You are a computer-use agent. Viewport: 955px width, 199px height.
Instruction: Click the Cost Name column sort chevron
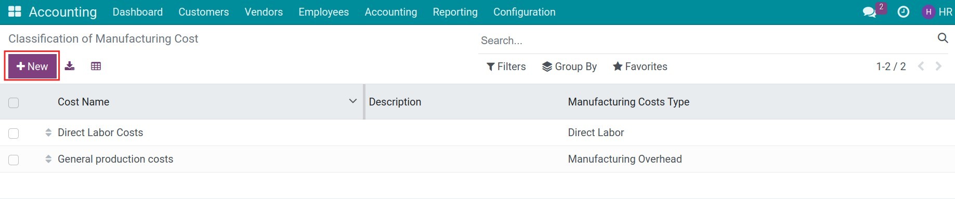pos(352,101)
